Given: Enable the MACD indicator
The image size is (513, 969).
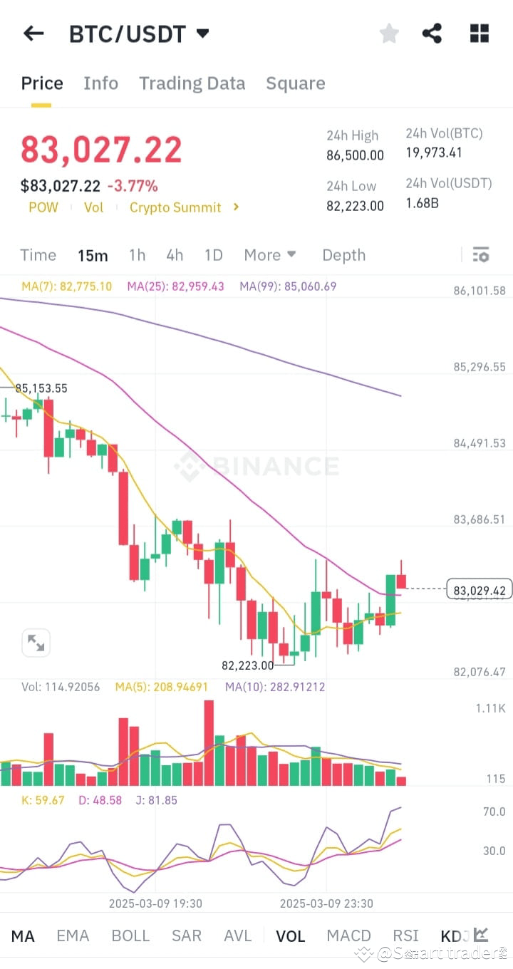Looking at the screenshot, I should point(348,936).
